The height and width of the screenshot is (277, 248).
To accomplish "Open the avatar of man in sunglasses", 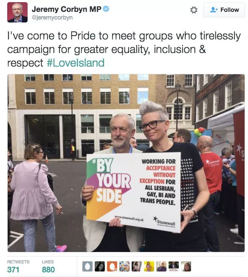I will pyautogui.click(x=161, y=266).
